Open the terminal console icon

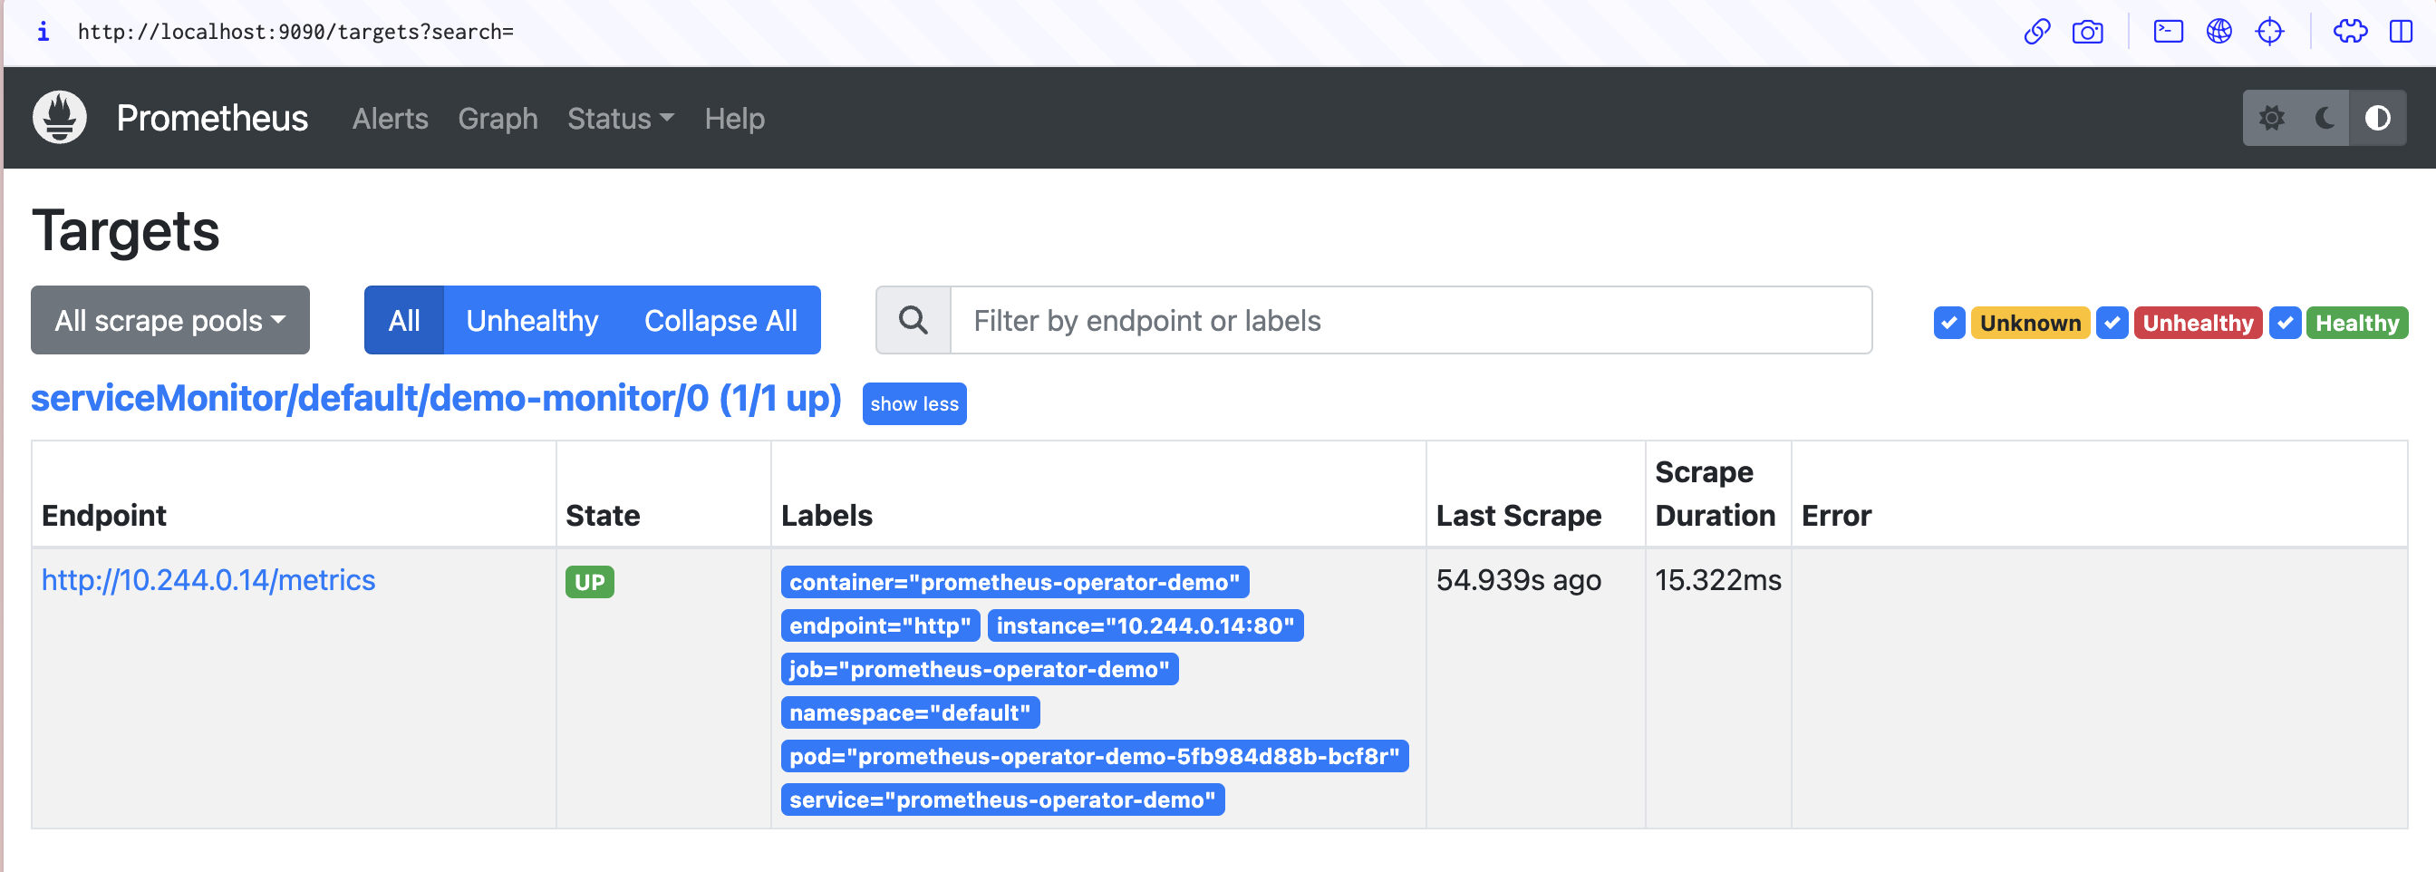coord(2168,32)
